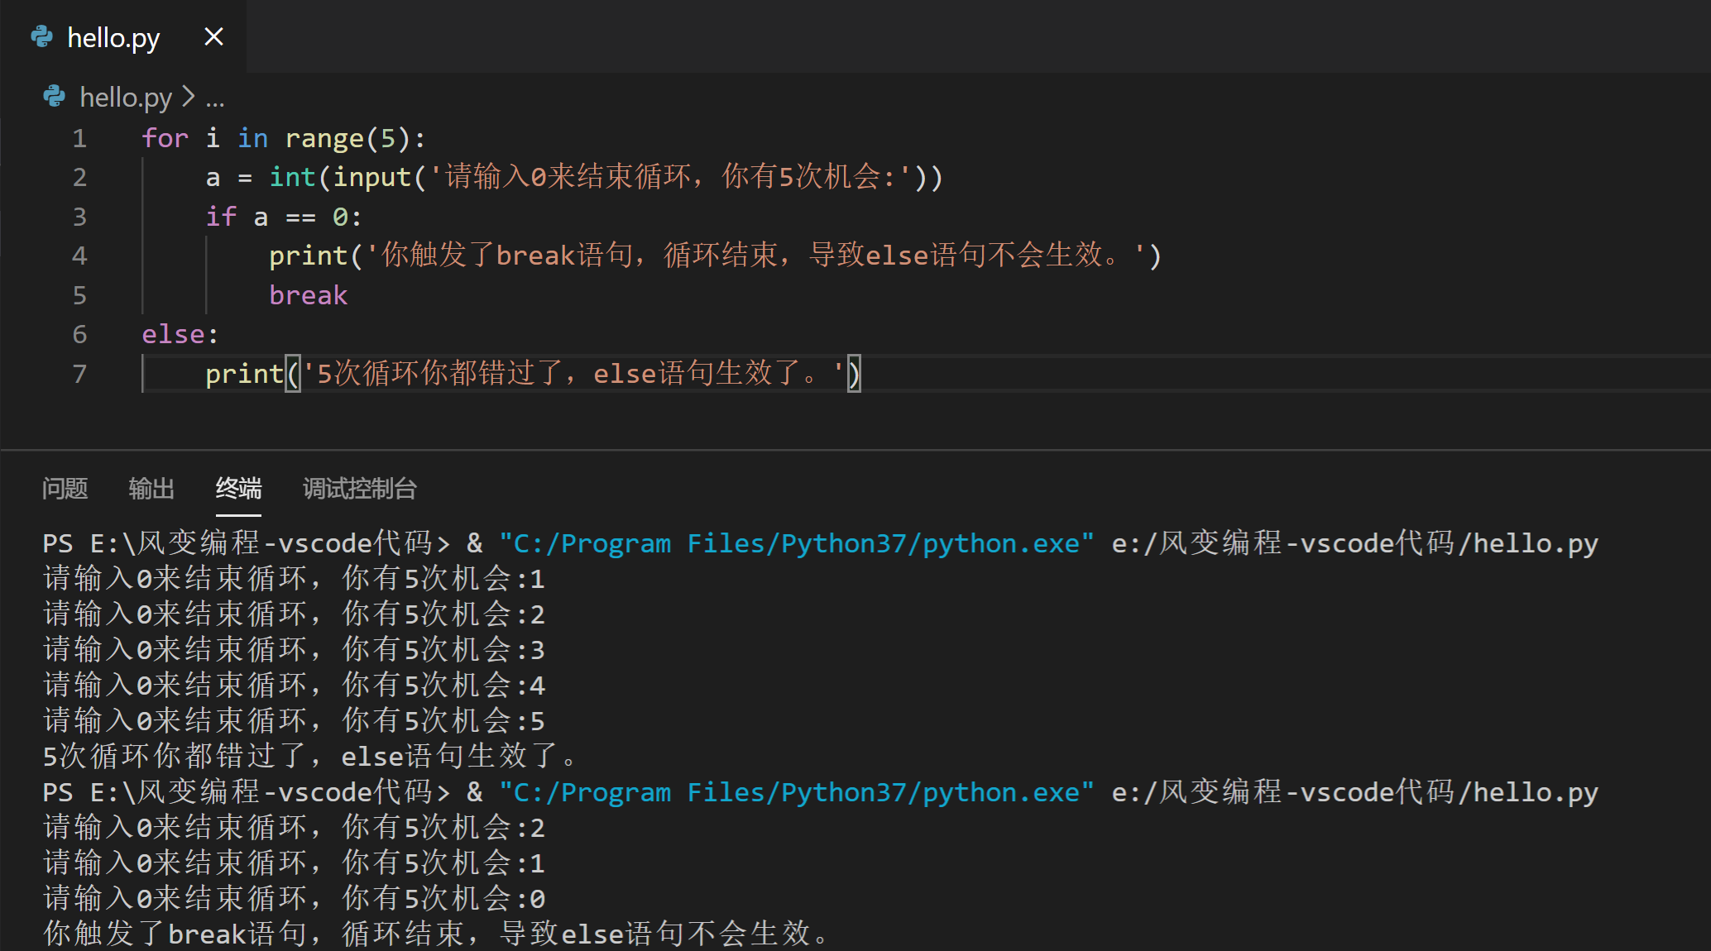This screenshot has width=1711, height=951.
Task: Click the hello.py breadcrumb label
Action: pos(126,96)
